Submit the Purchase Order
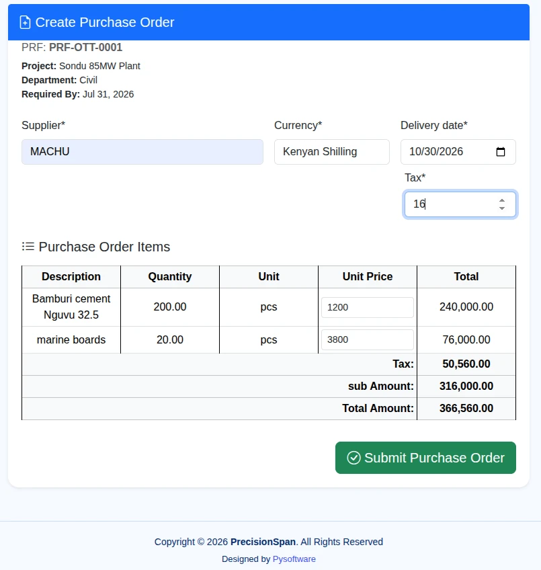541x570 pixels. [425, 458]
